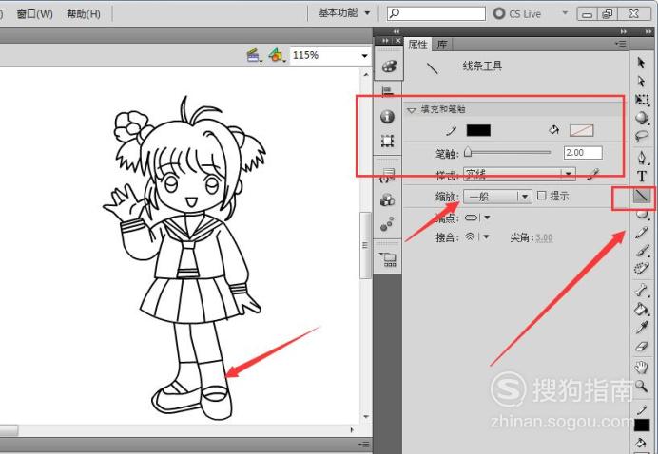Select the 3D Rotation tool
The height and width of the screenshot is (454, 658).
[642, 118]
